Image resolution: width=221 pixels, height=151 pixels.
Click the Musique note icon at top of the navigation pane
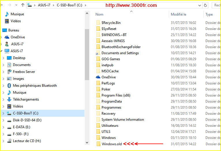pyautogui.click(x=7, y=14)
